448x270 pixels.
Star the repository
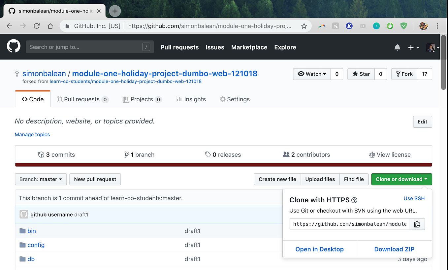tap(361, 74)
